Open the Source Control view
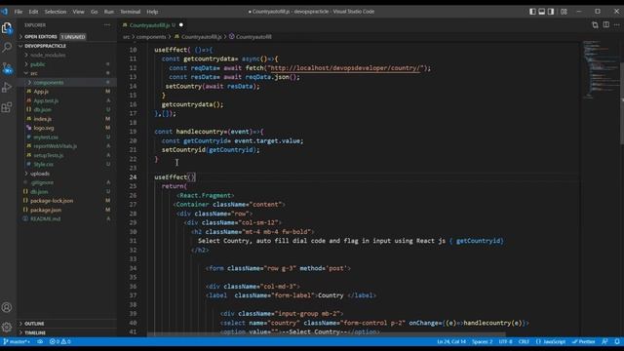 [x=7, y=68]
